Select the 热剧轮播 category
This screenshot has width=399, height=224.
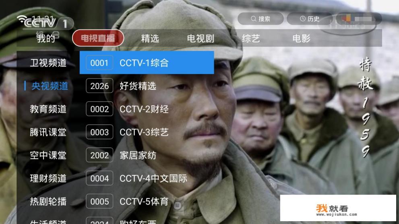pyautogui.click(x=48, y=201)
